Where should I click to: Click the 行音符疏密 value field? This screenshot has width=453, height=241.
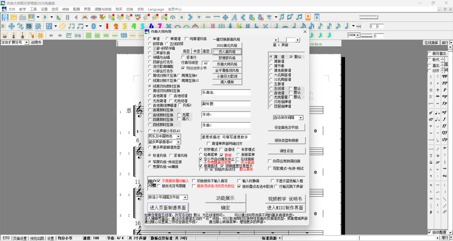(x=206, y=63)
